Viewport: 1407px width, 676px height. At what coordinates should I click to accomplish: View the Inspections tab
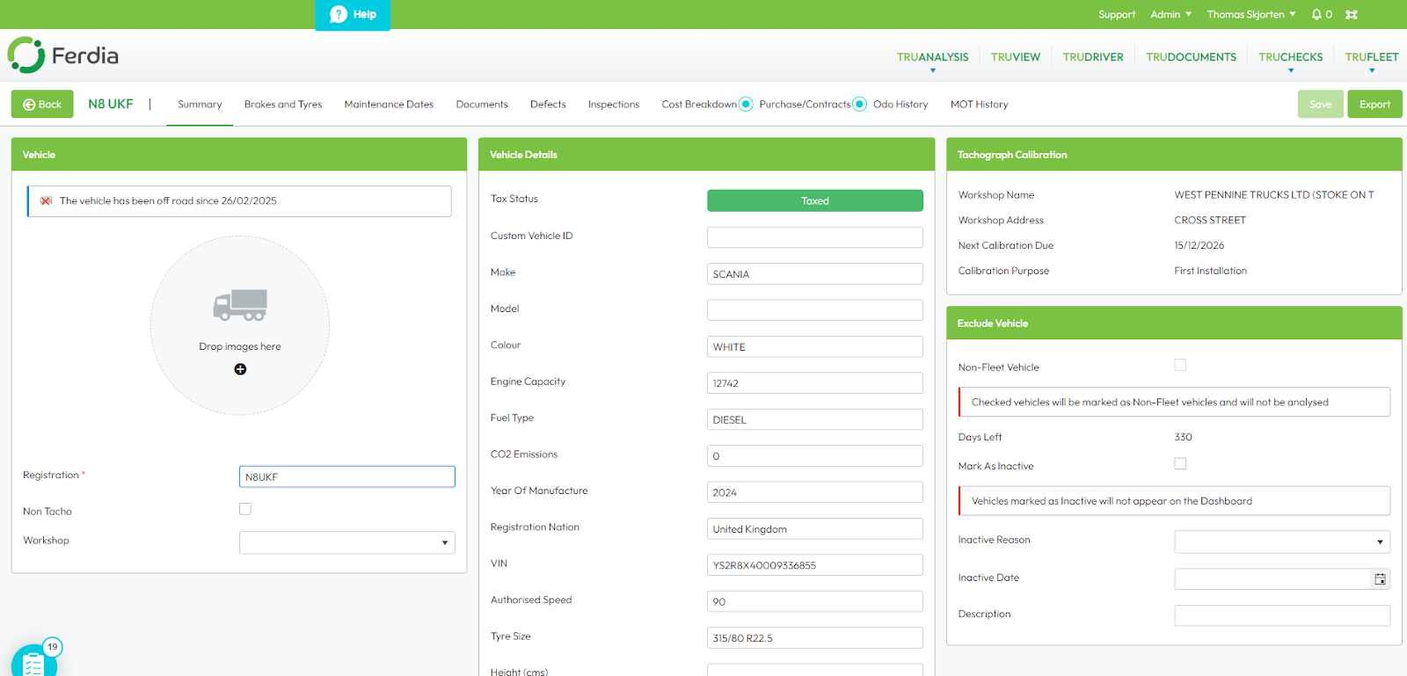[x=614, y=105]
